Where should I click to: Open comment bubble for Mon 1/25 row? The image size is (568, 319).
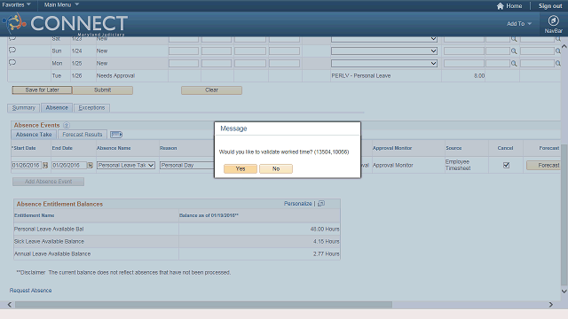point(12,63)
